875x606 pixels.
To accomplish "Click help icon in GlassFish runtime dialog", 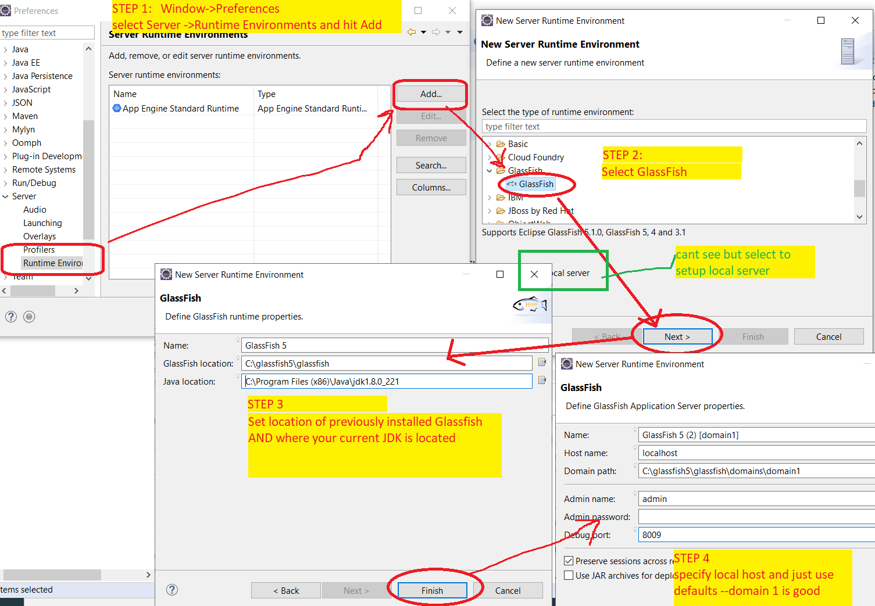I will point(172,590).
